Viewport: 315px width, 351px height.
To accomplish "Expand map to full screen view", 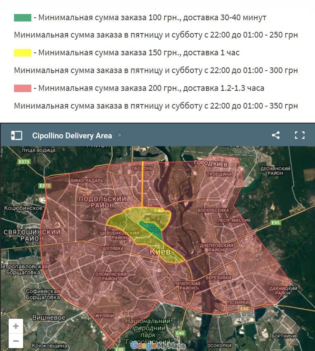I will pyautogui.click(x=300, y=135).
